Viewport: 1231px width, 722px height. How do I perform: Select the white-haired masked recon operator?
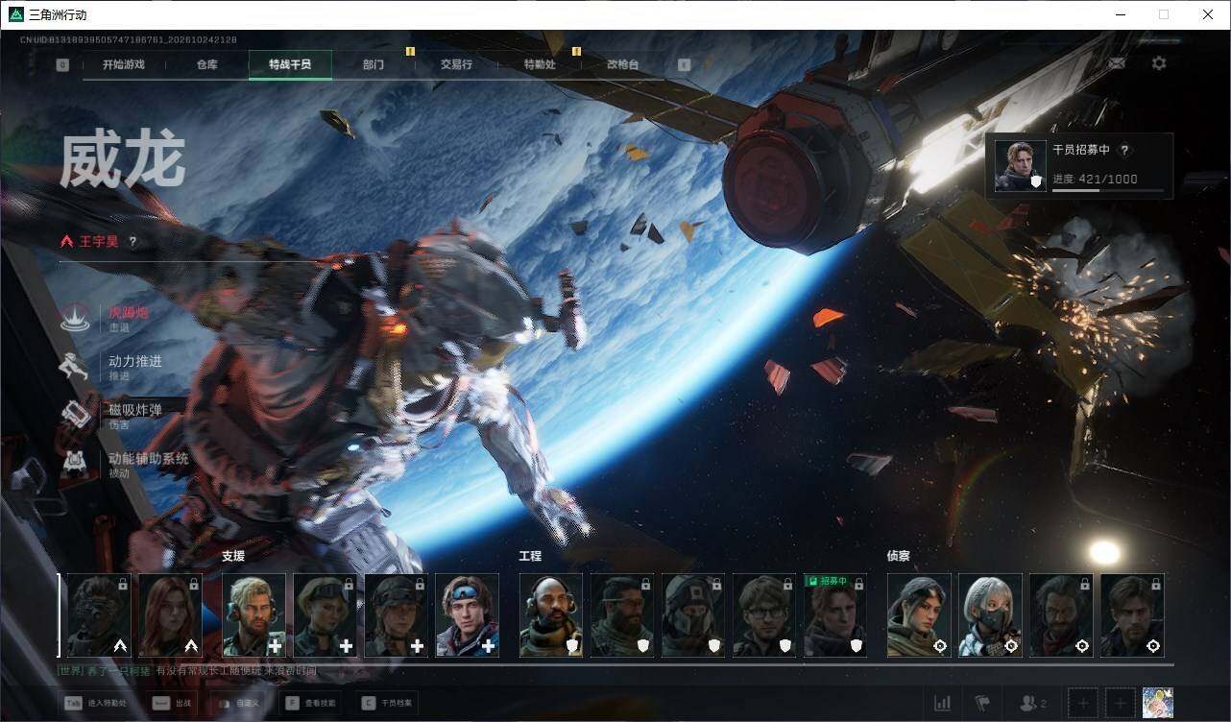click(x=990, y=615)
